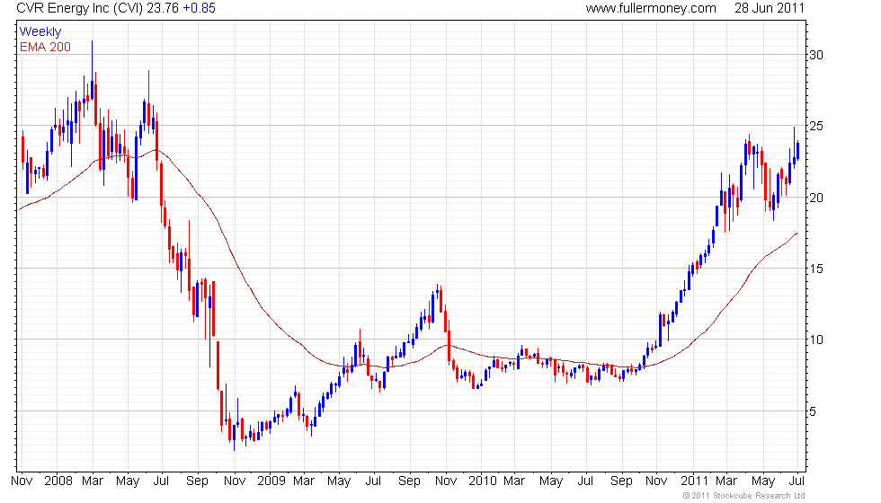Click the 2011 time axis label
This screenshot has width=881, height=503.
pyautogui.click(x=694, y=481)
